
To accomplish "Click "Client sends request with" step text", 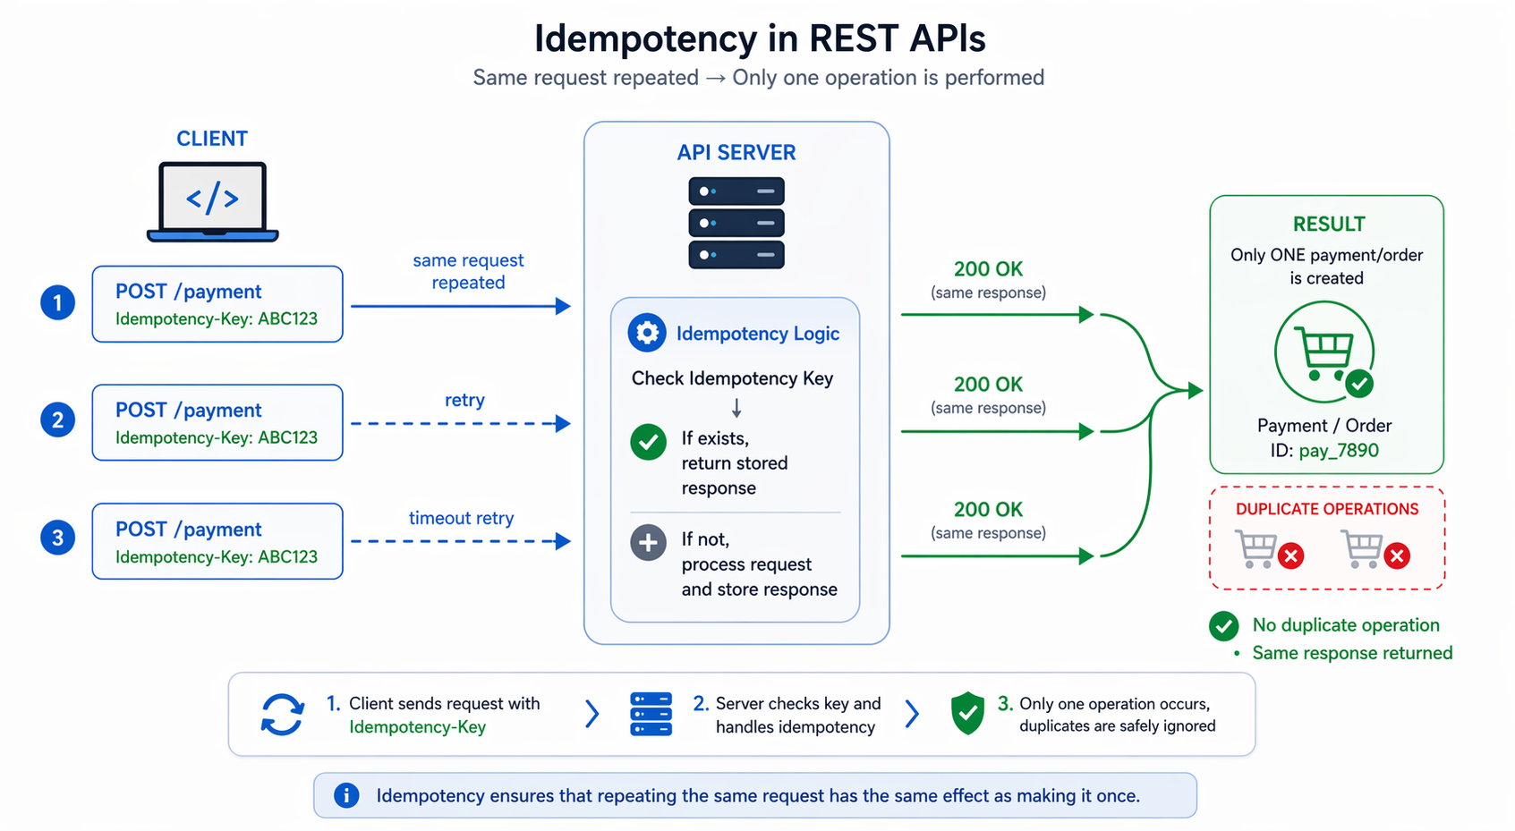I will (x=444, y=704).
